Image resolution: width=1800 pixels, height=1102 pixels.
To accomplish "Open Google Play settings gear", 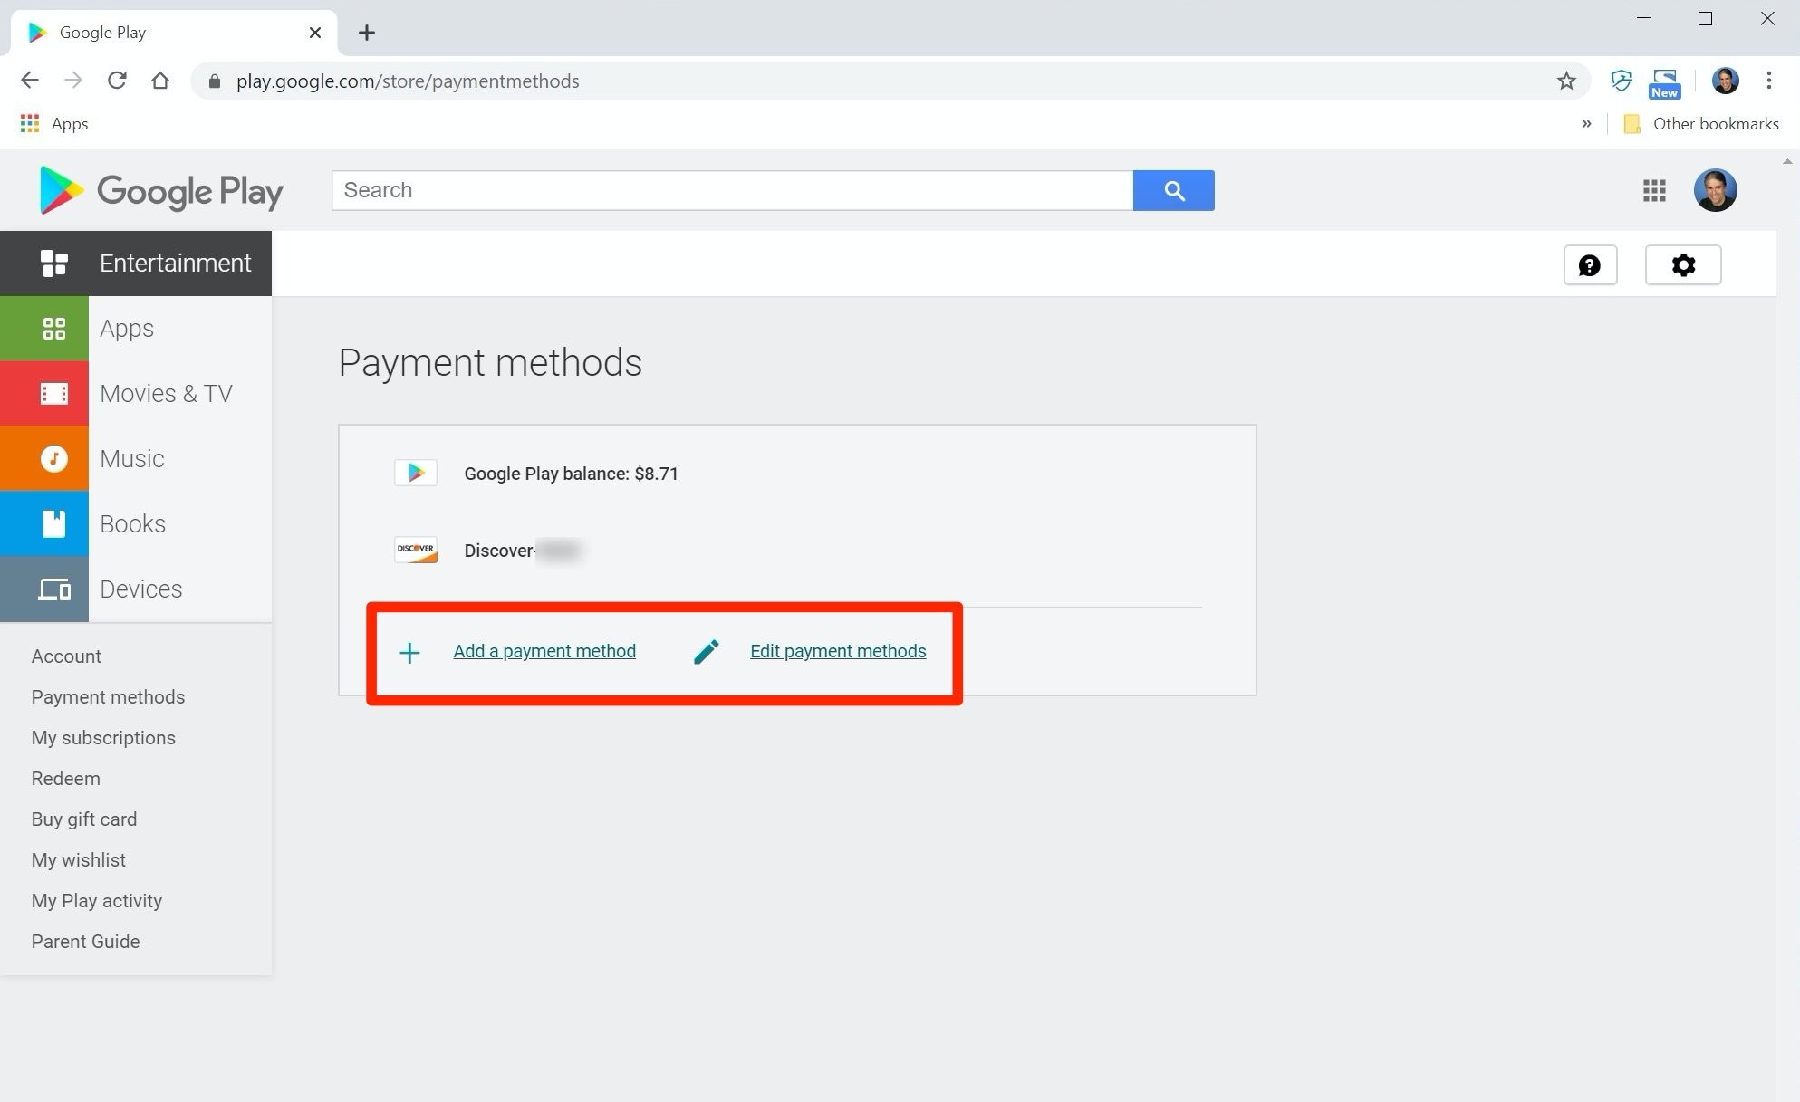I will click(1682, 264).
